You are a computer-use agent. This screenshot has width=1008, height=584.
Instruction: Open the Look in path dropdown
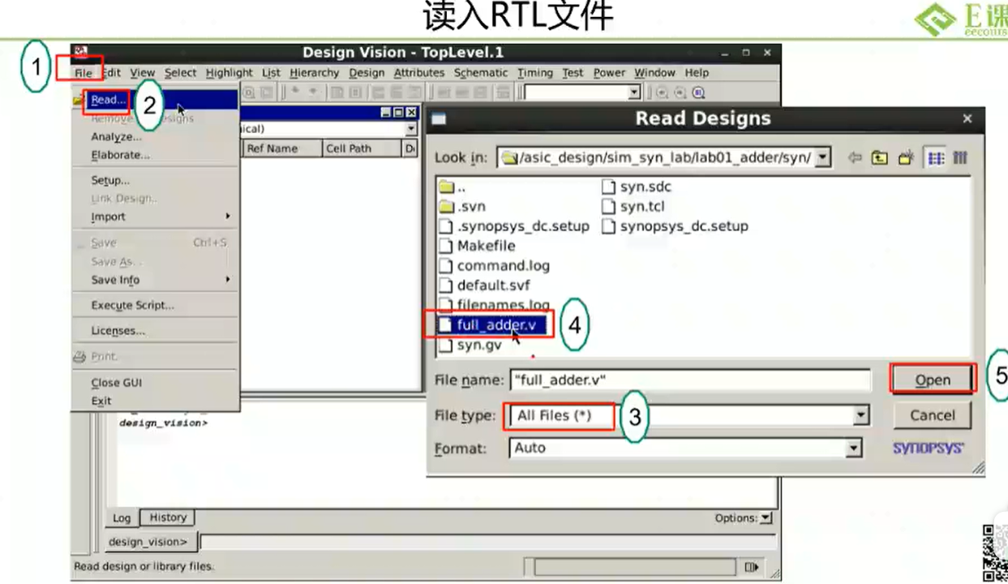pyautogui.click(x=823, y=158)
